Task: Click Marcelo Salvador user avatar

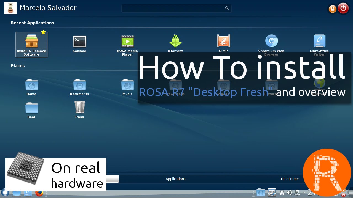Action: tap(10, 8)
